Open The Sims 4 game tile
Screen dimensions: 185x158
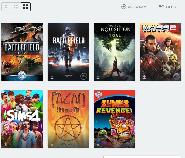22,119
